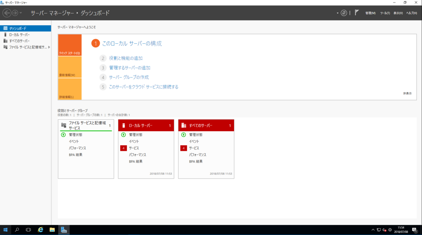Open パフォーマンス in すべてのサーバー tile
This screenshot has width=422, height=235.
point(197,155)
